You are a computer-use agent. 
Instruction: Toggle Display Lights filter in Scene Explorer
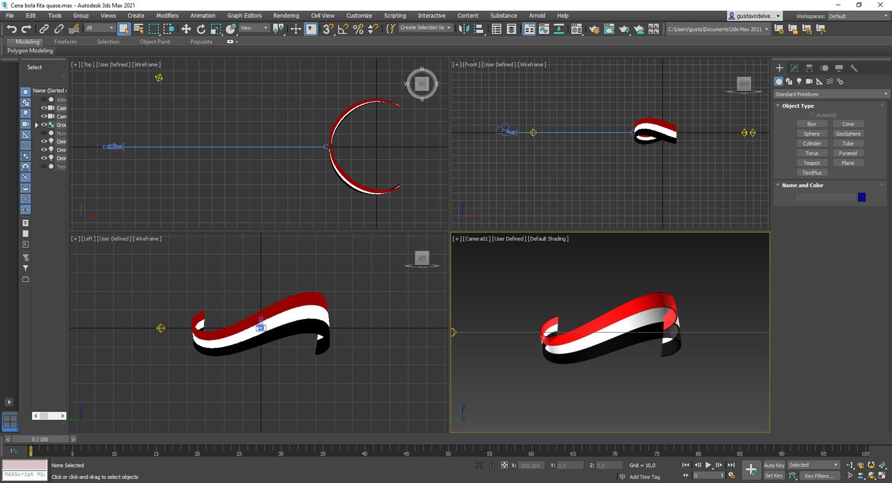tap(25, 113)
